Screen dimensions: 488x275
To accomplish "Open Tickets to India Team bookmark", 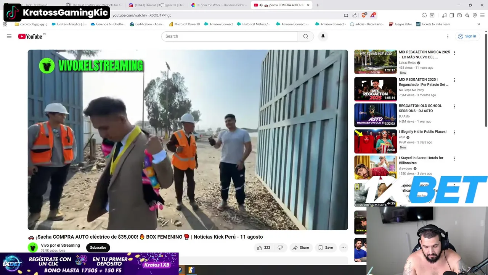I will click(x=433, y=24).
